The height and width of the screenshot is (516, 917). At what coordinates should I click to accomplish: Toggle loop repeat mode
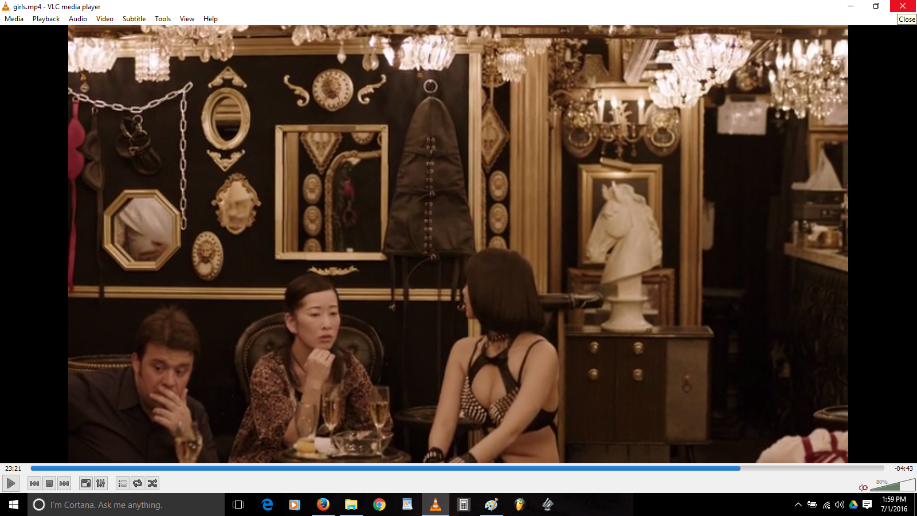coord(138,483)
